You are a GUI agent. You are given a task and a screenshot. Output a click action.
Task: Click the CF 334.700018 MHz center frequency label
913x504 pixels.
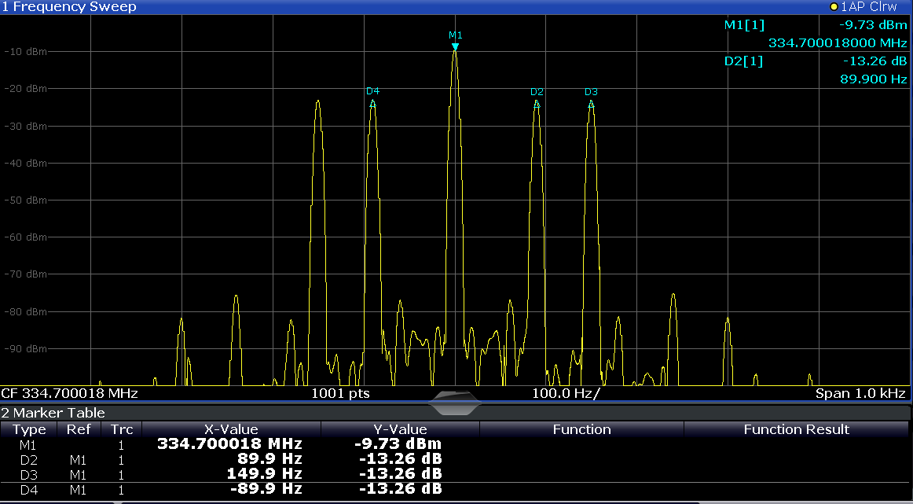[x=69, y=393]
